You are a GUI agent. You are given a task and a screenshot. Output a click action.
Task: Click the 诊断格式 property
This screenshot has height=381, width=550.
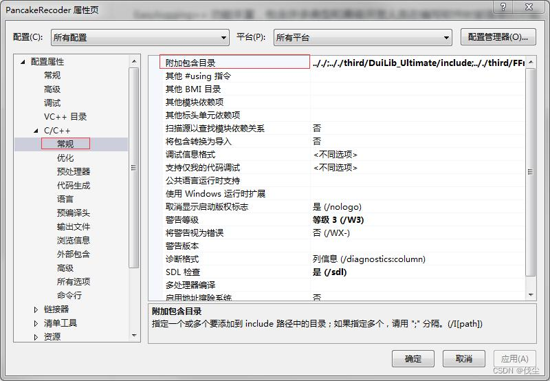(182, 259)
